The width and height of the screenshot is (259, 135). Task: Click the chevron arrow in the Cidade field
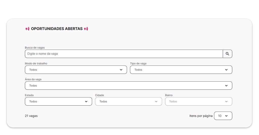(x=156, y=102)
